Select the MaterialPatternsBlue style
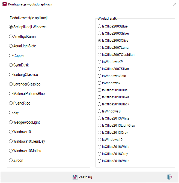 click(27, 94)
